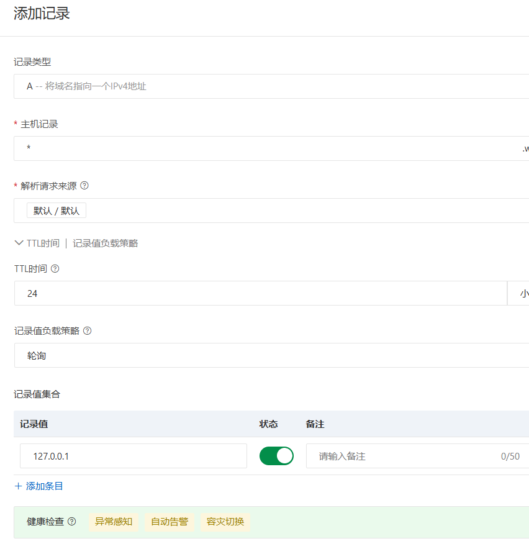
Task: Toggle the status switch for 127.0.0.1
Action: click(276, 456)
